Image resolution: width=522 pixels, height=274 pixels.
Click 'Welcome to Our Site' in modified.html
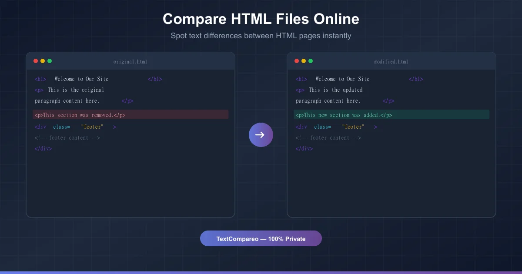pyautogui.click(x=343, y=79)
